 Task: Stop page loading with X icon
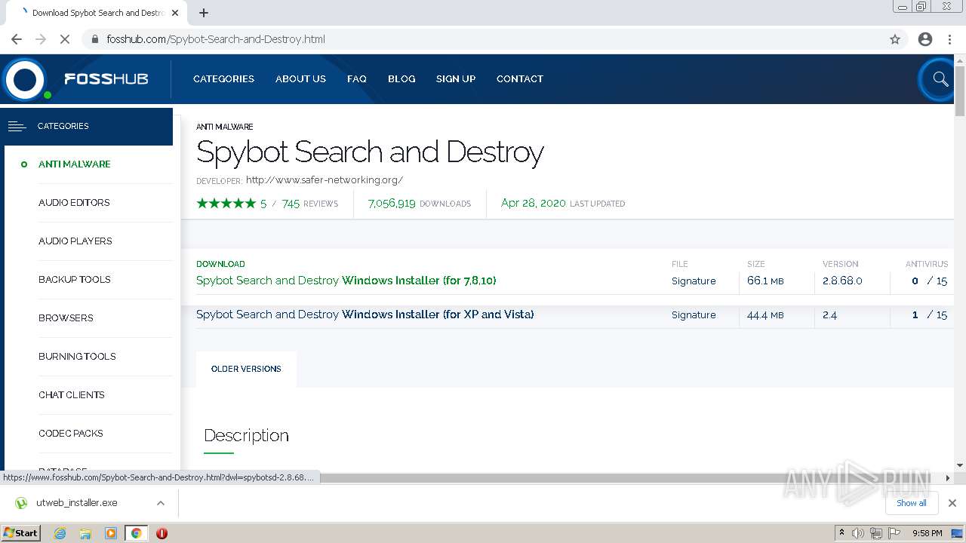pos(65,39)
